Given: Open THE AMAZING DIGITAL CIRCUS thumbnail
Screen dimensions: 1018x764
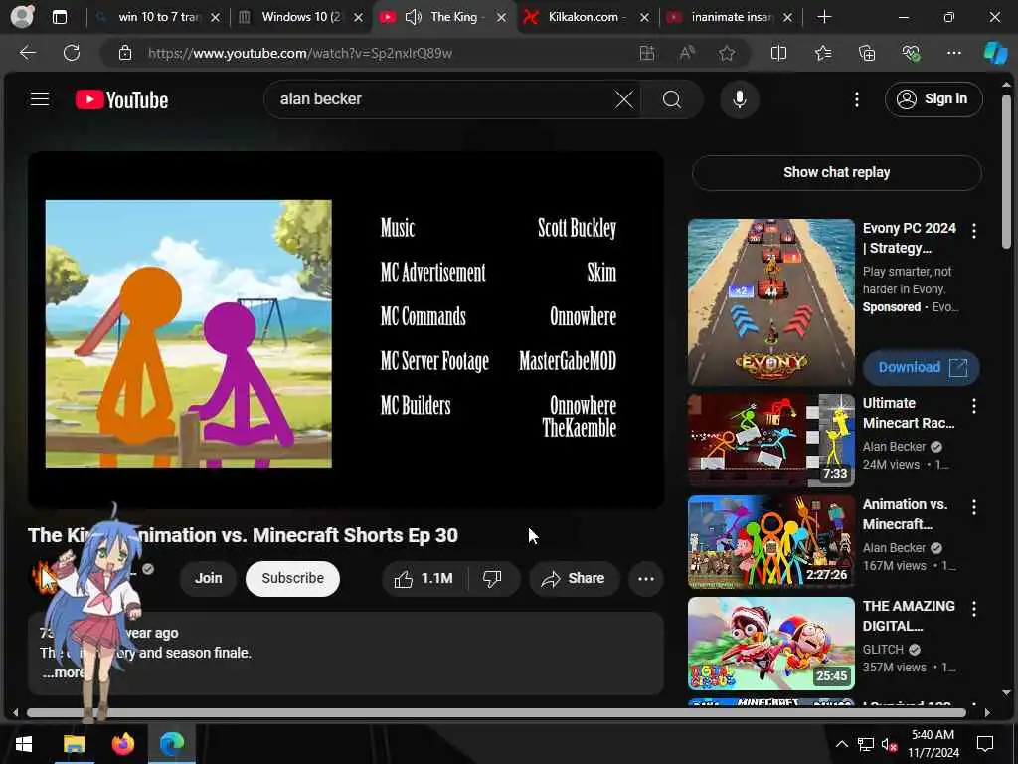Looking at the screenshot, I should pos(770,644).
